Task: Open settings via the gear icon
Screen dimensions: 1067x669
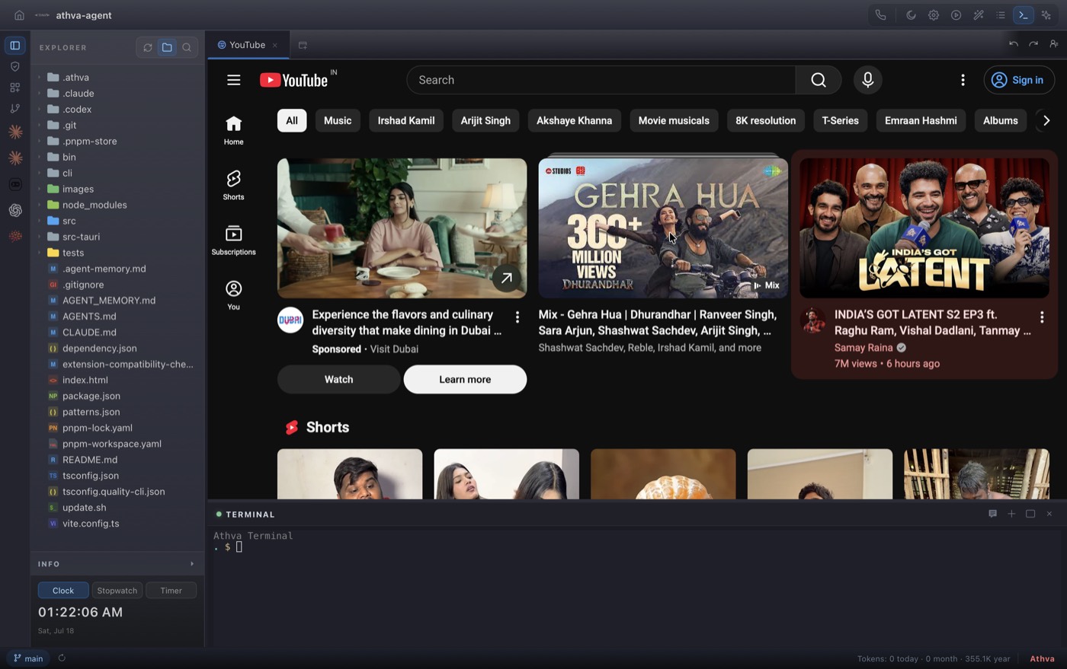Action: point(934,15)
